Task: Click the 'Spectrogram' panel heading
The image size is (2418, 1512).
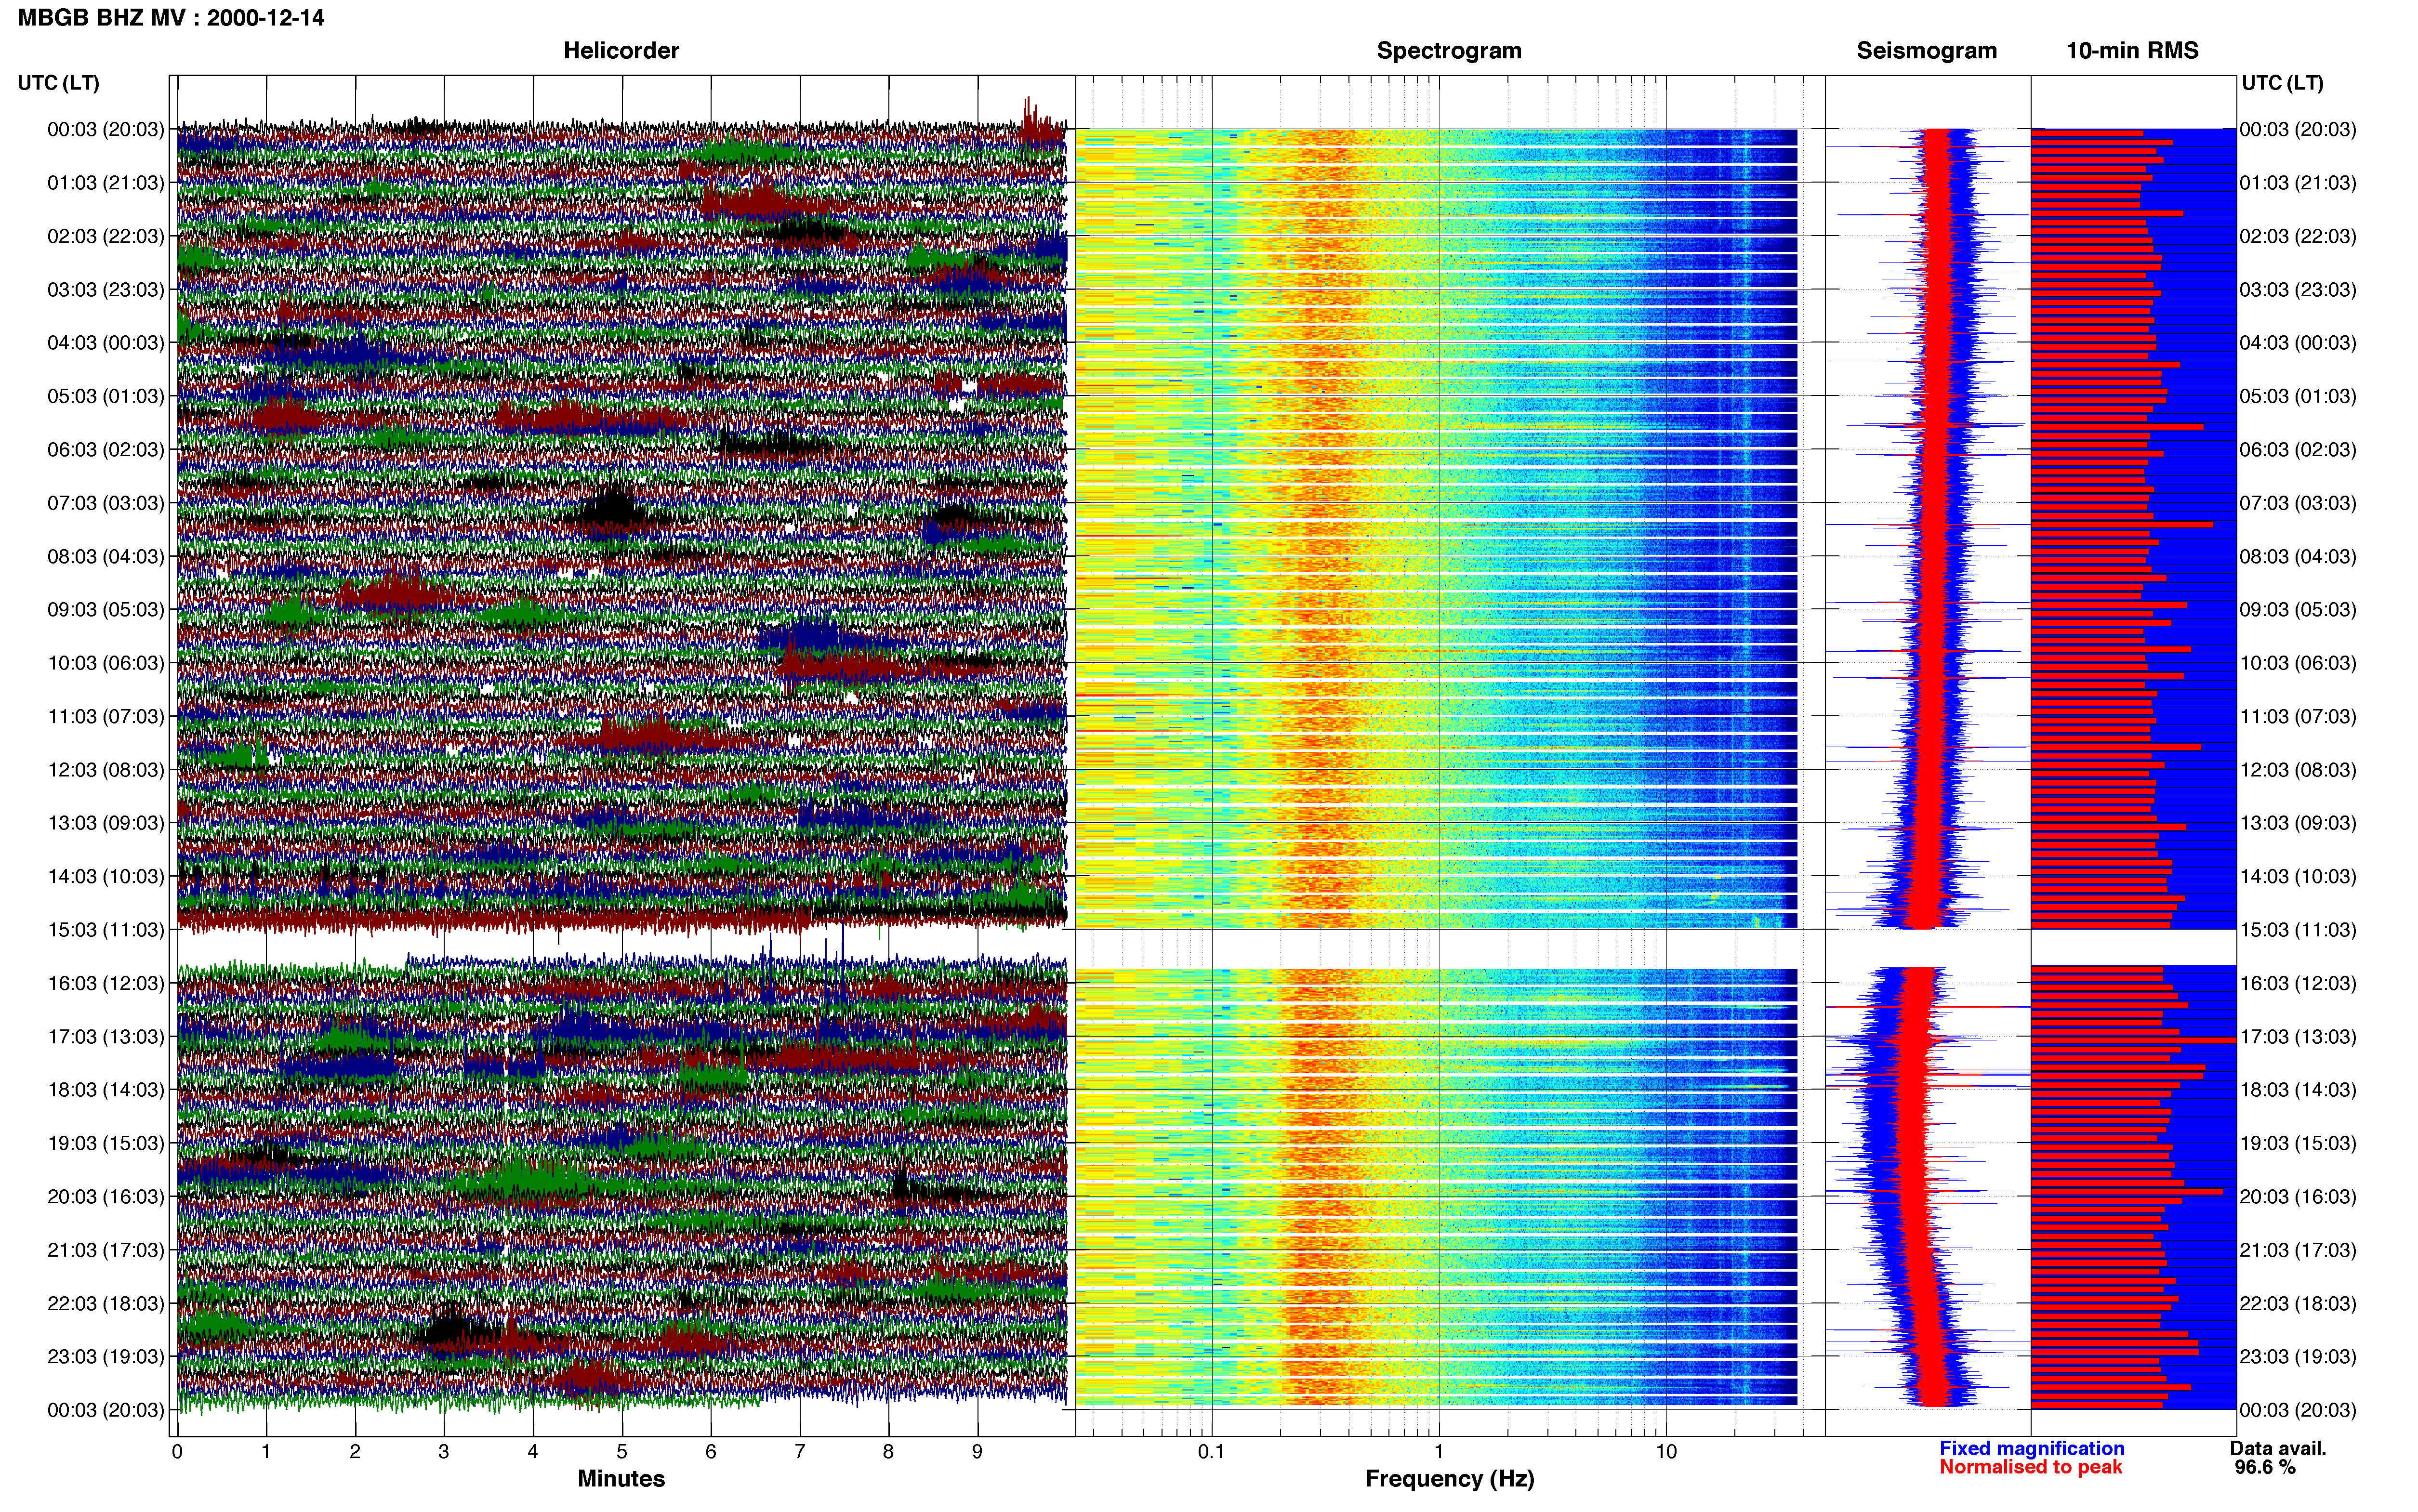Action: point(1449,50)
